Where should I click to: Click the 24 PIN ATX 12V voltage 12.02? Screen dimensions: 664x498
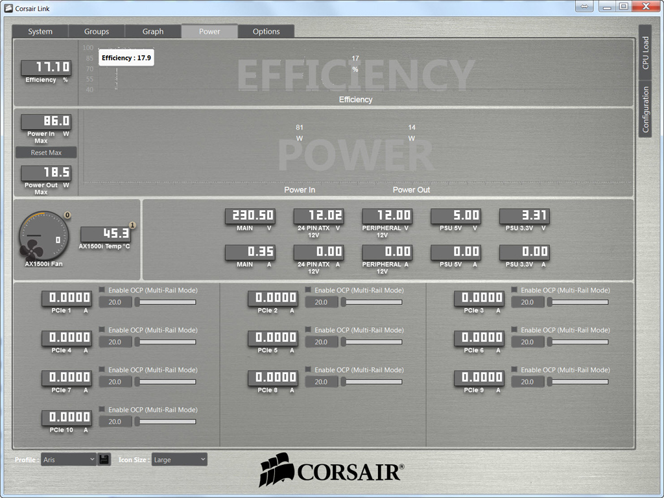click(x=319, y=215)
